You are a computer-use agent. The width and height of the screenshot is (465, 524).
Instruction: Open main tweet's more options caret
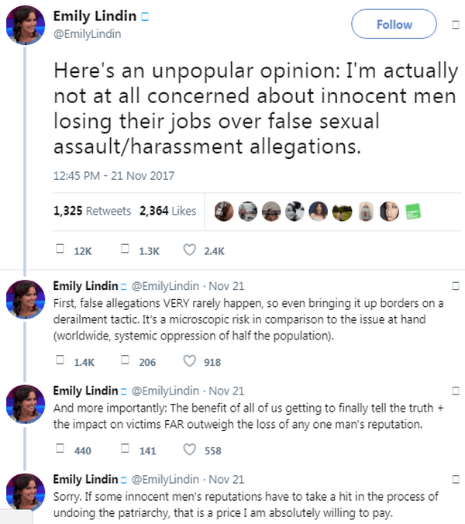(456, 25)
